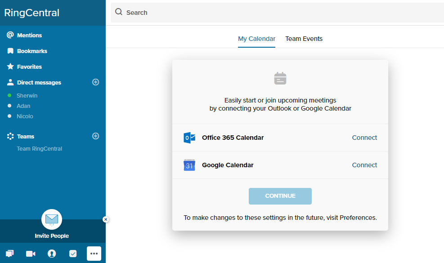Connect the Google Calendar

[x=364, y=165]
